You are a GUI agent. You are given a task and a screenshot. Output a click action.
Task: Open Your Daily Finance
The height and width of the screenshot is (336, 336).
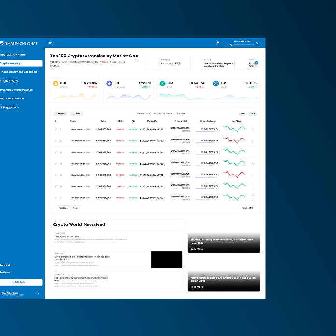tap(12, 98)
